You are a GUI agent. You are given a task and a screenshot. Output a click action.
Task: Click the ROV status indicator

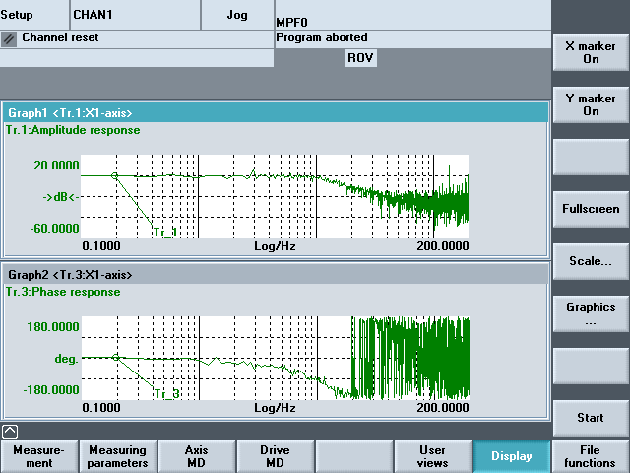[x=360, y=58]
